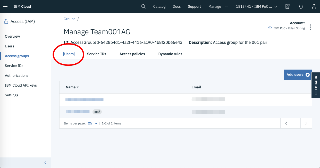The width and height of the screenshot is (320, 168).
Task: Open the user profile avatar icon
Action: click(314, 6)
